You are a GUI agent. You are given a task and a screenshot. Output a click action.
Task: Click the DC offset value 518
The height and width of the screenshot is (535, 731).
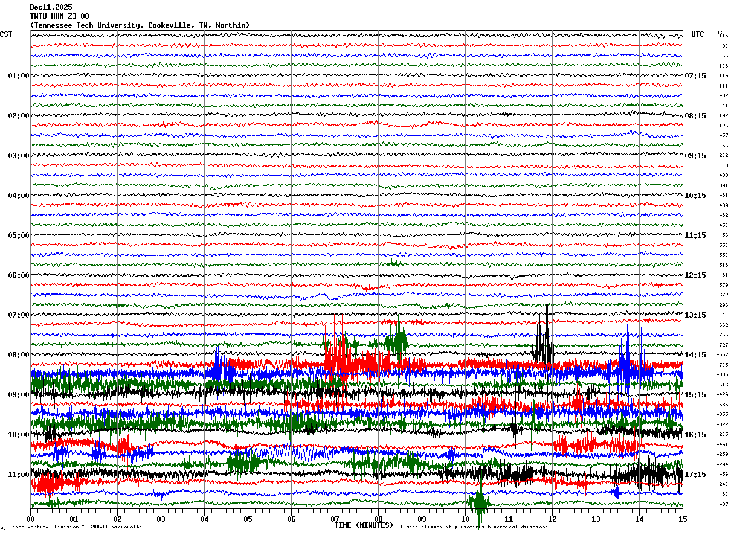[724, 266]
